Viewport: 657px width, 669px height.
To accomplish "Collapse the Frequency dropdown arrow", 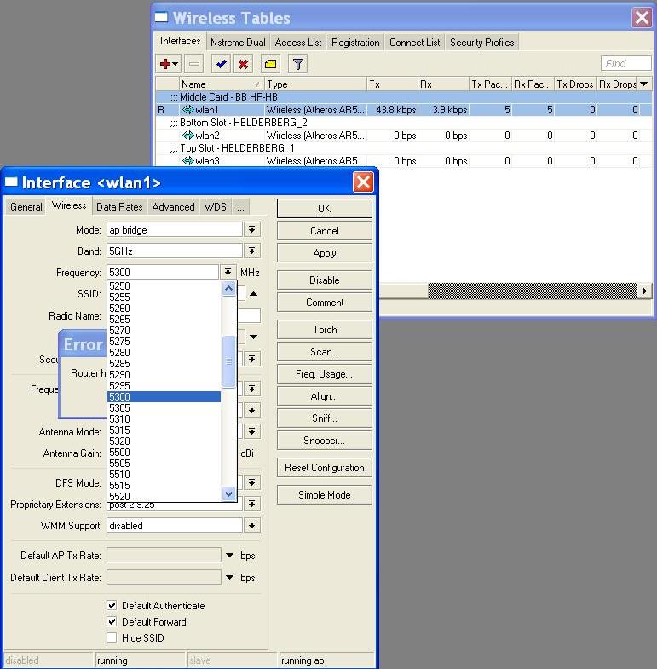I will click(228, 272).
